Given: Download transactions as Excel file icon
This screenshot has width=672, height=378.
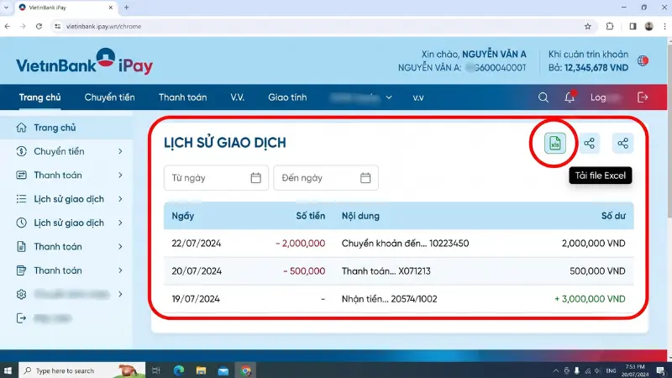Looking at the screenshot, I should coord(554,143).
